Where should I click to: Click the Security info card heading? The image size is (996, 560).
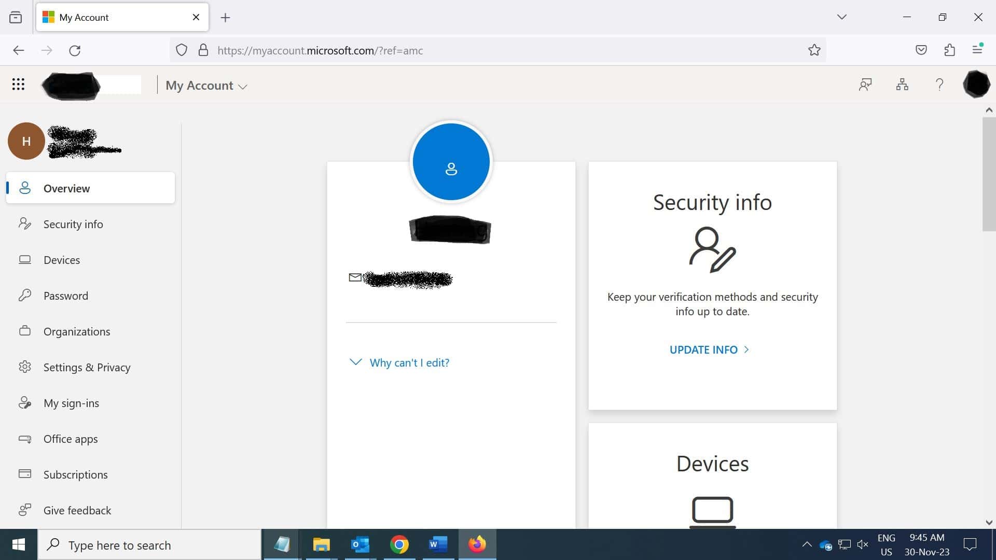712,202
